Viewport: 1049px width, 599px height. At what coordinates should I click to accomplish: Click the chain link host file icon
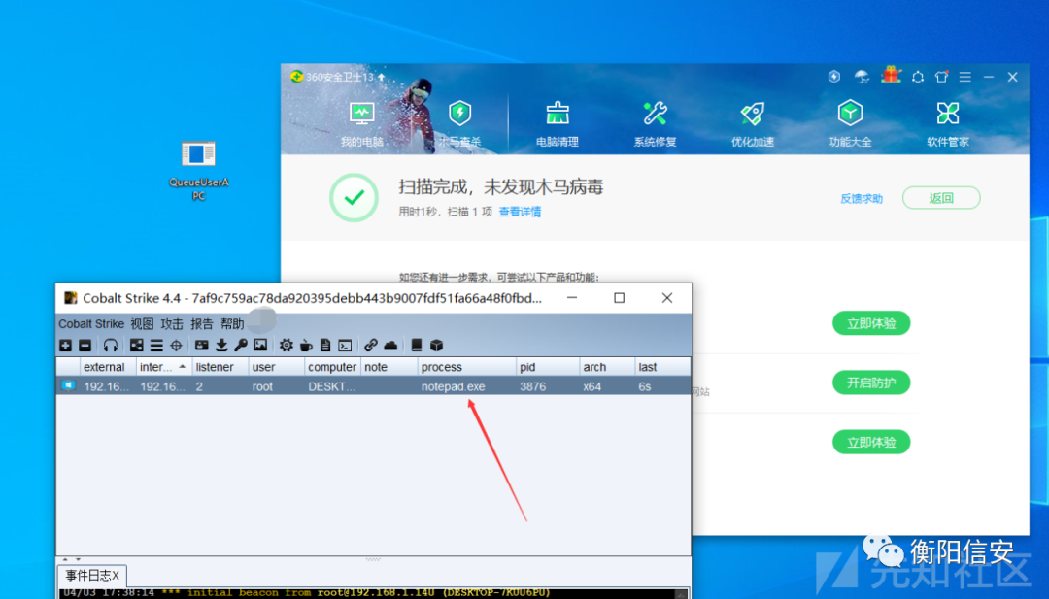371,345
